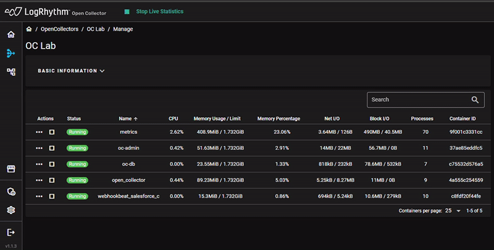This screenshot has height=250, width=494.
Task: Click the Home icon in left sidebar
Action: (x=10, y=34)
